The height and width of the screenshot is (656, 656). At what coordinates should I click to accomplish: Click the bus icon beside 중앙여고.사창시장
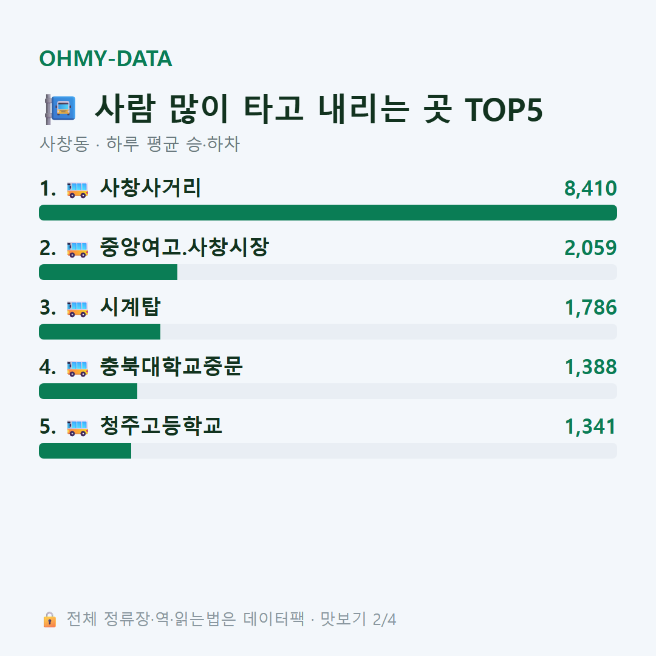[78, 250]
